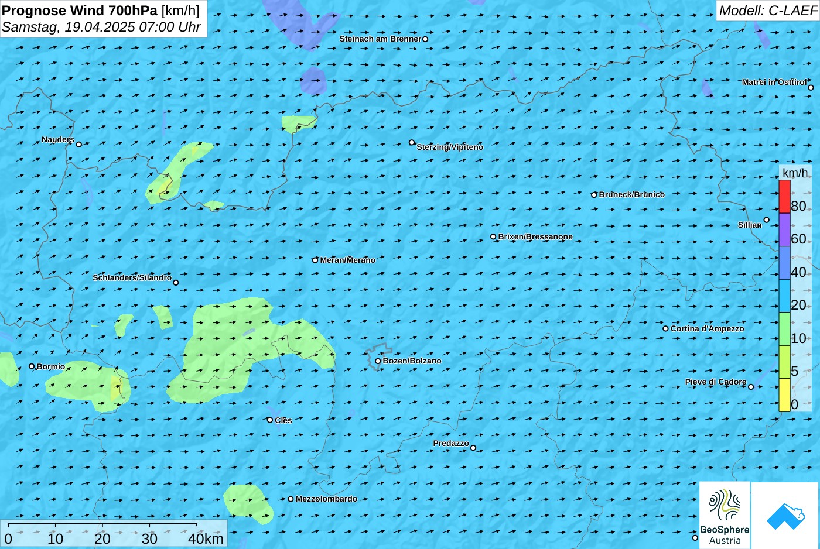
Task: Select the Matrei in Osttirol map marker
Action: (x=811, y=88)
